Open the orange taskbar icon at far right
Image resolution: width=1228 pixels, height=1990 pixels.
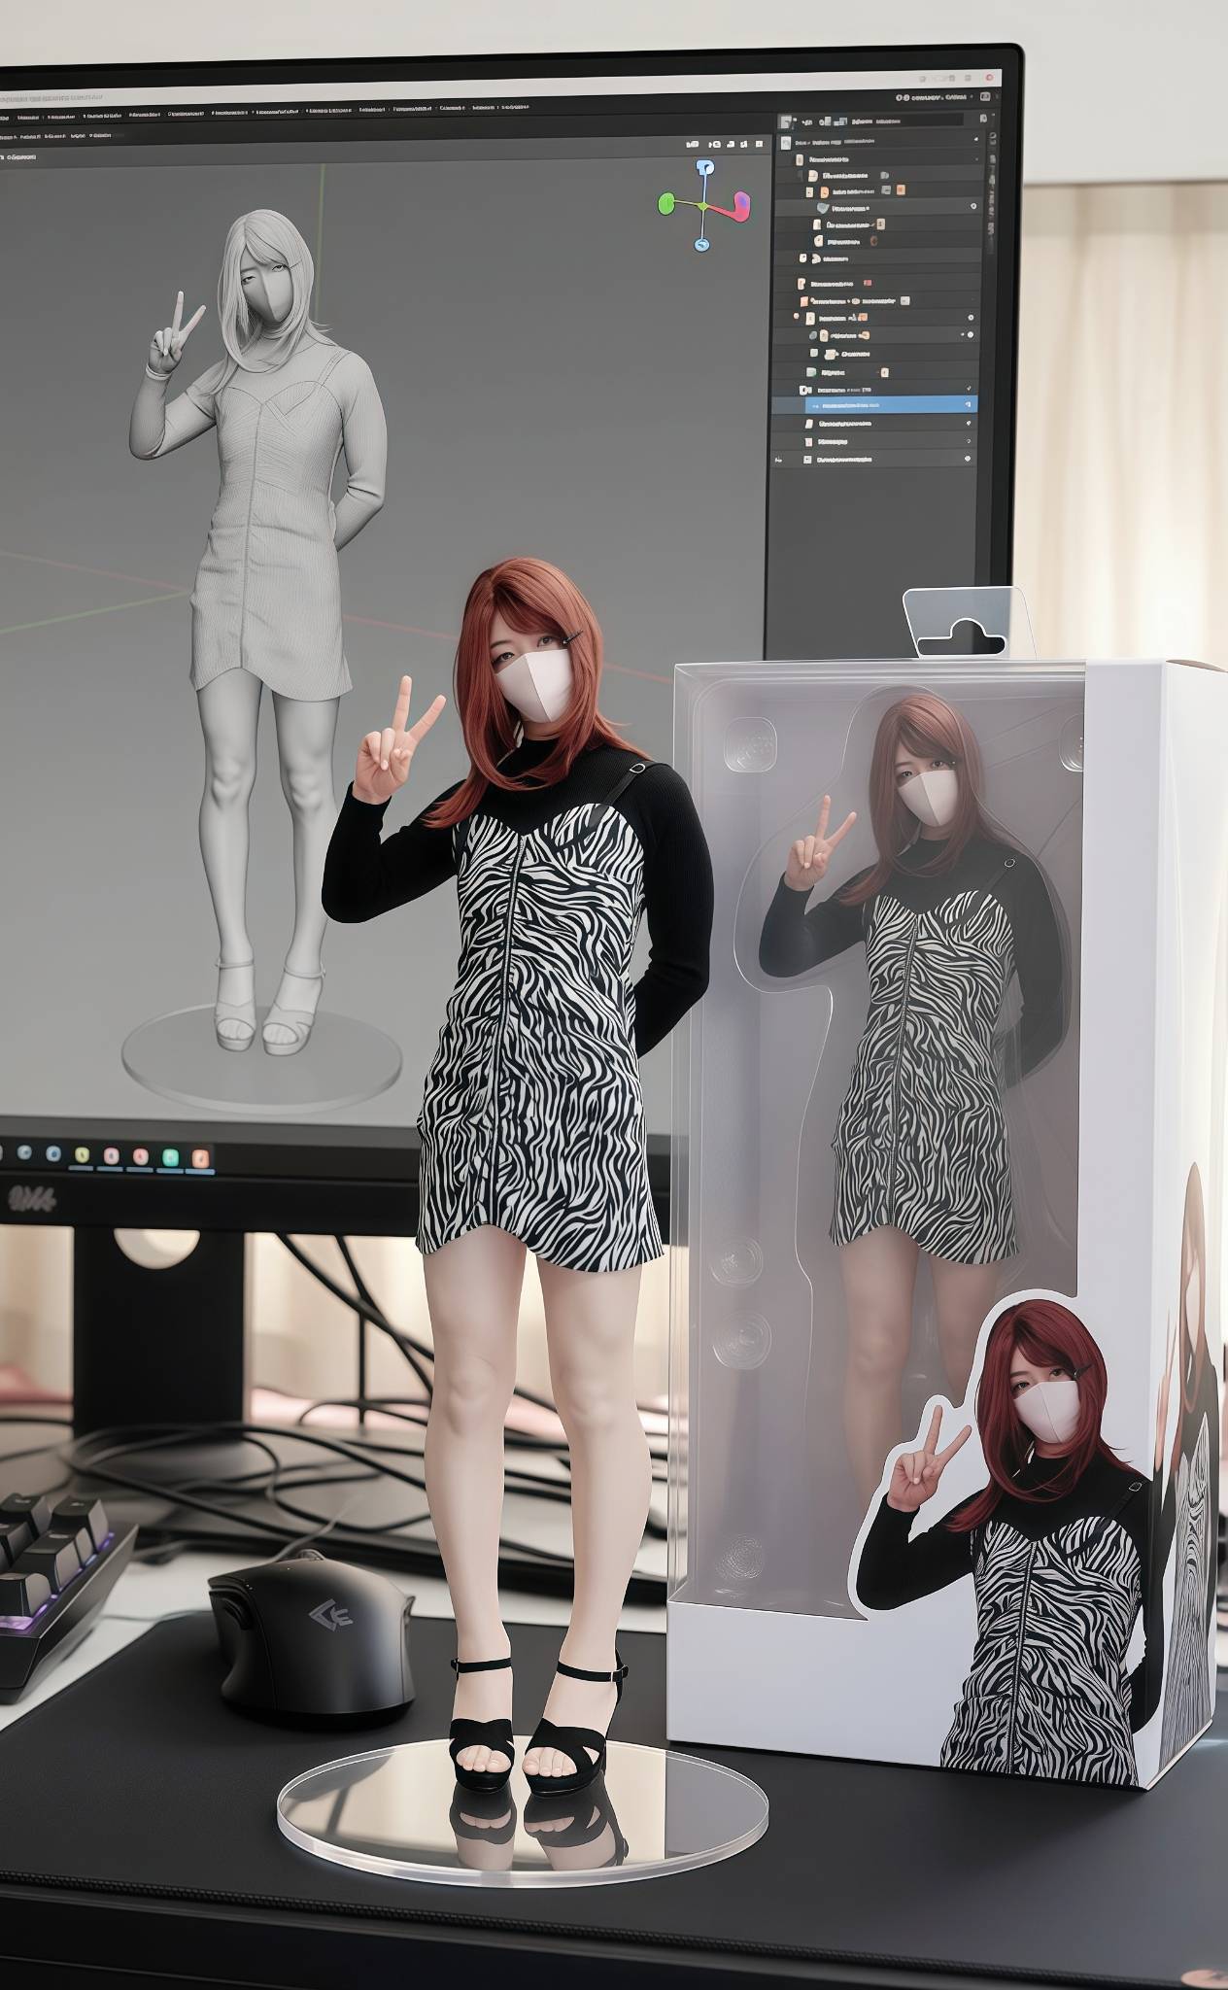pos(200,1156)
